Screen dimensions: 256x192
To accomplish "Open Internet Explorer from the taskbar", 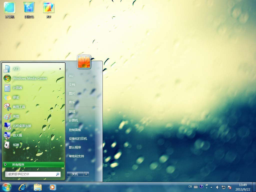I will 22,187.
